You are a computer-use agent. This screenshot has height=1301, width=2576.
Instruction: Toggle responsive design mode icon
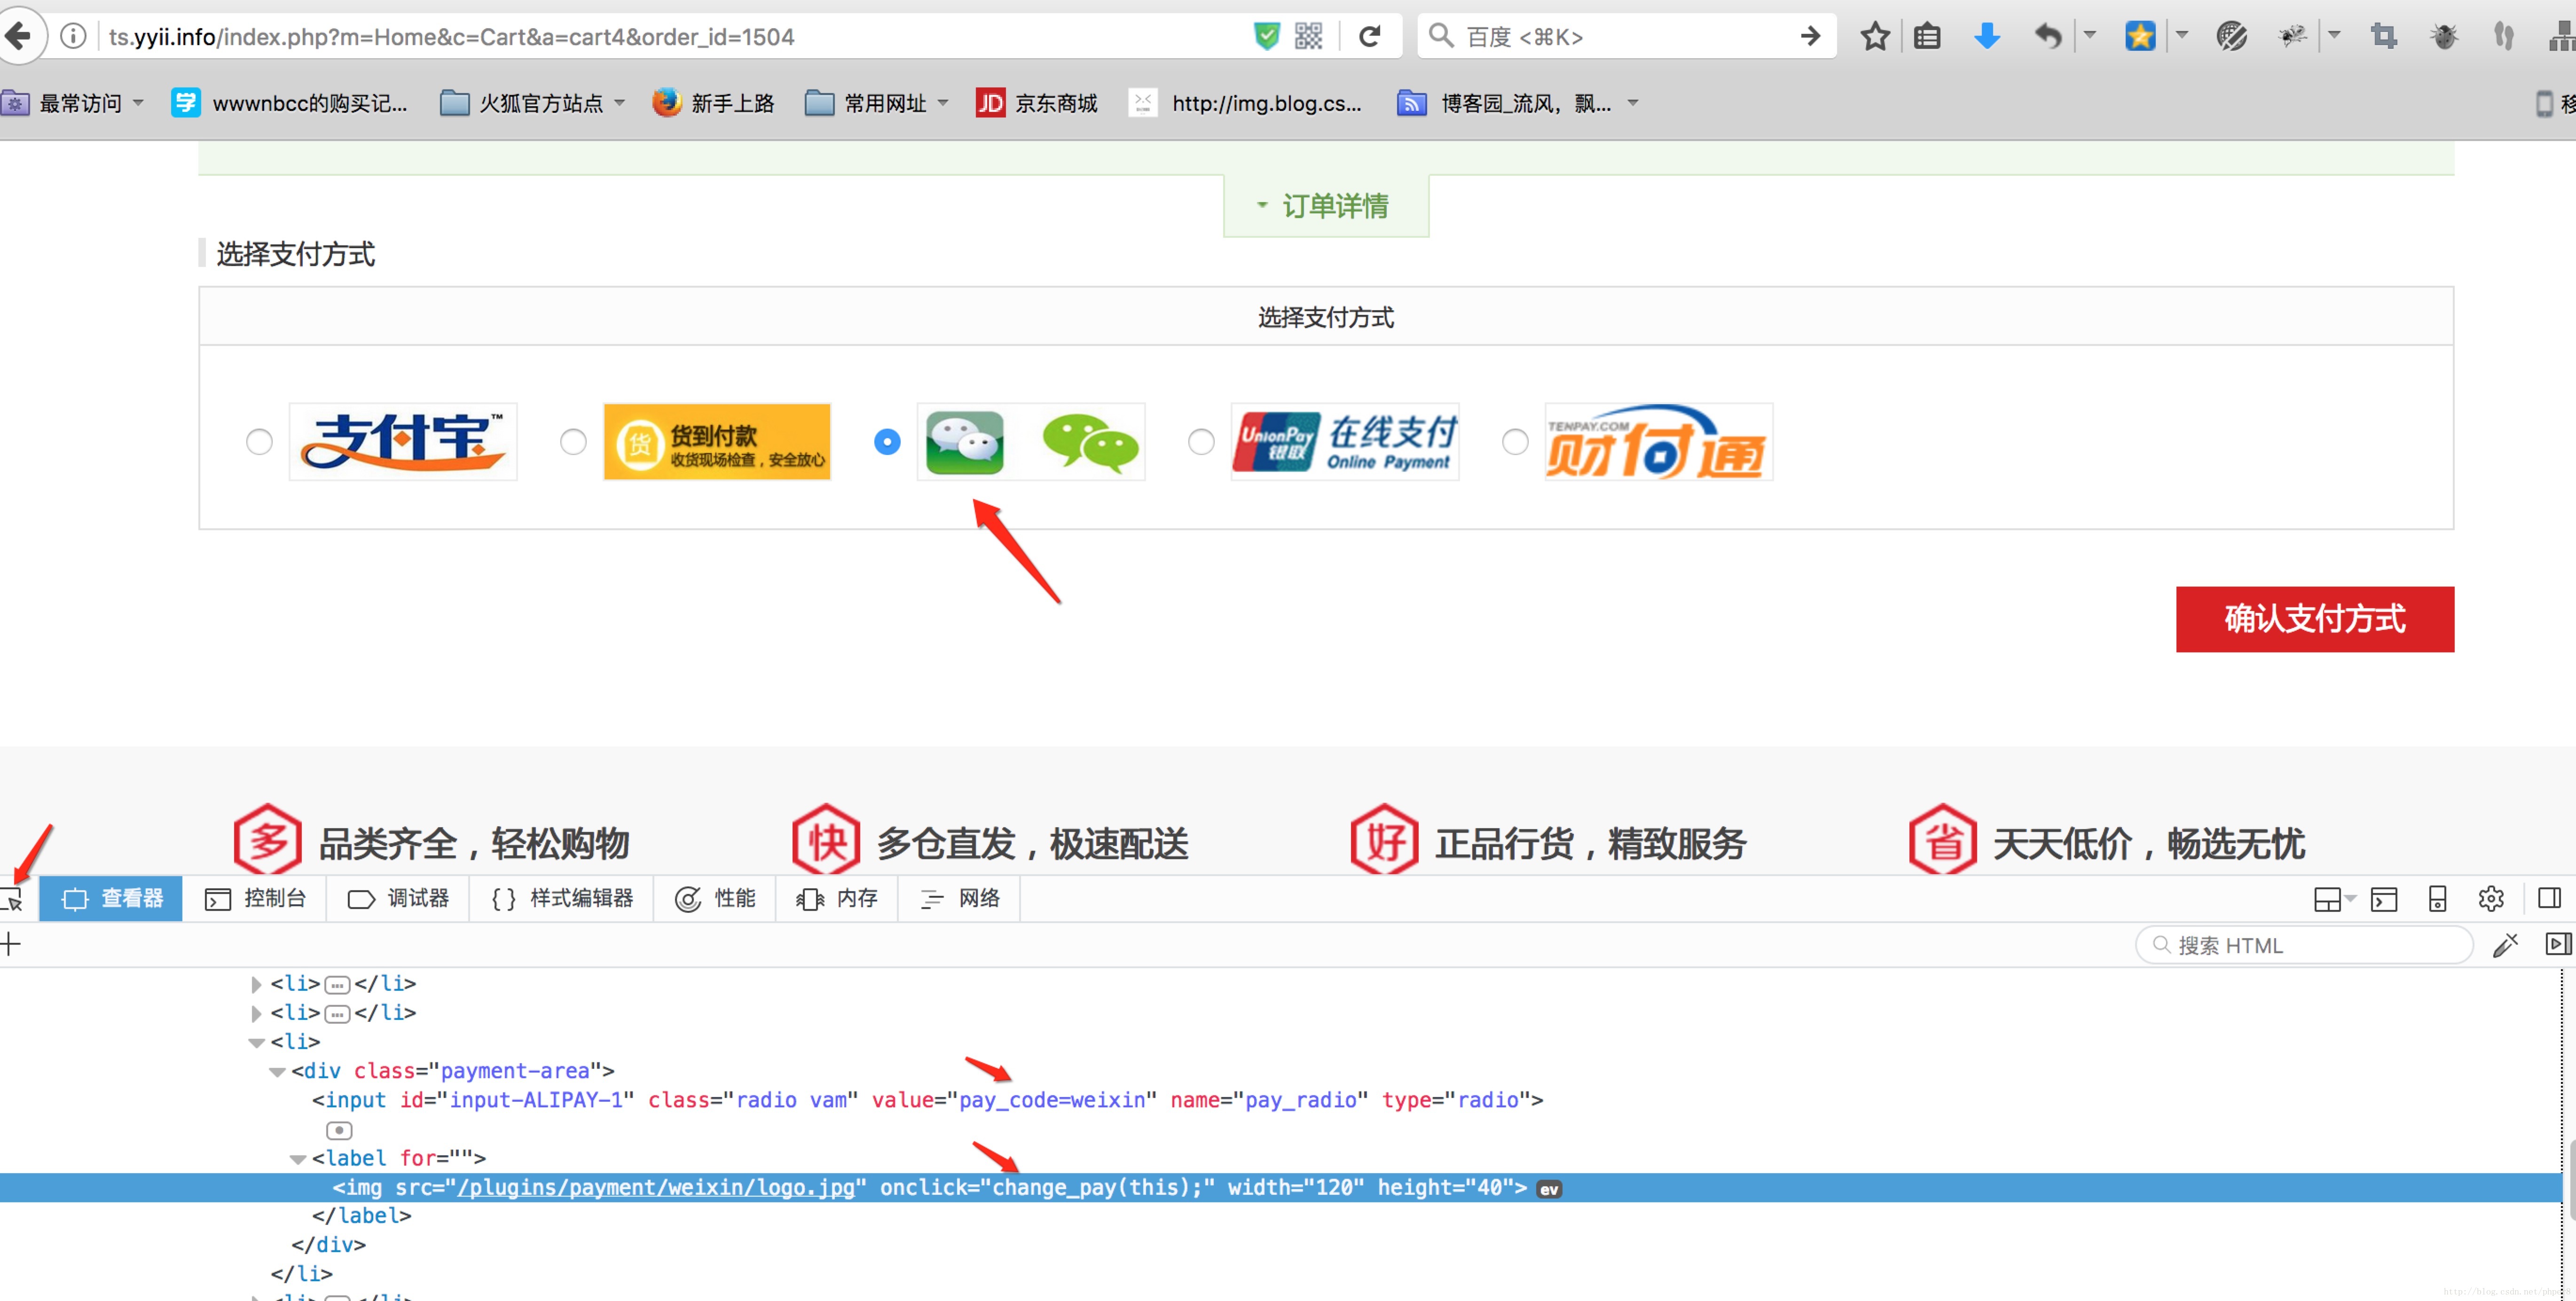point(2437,898)
